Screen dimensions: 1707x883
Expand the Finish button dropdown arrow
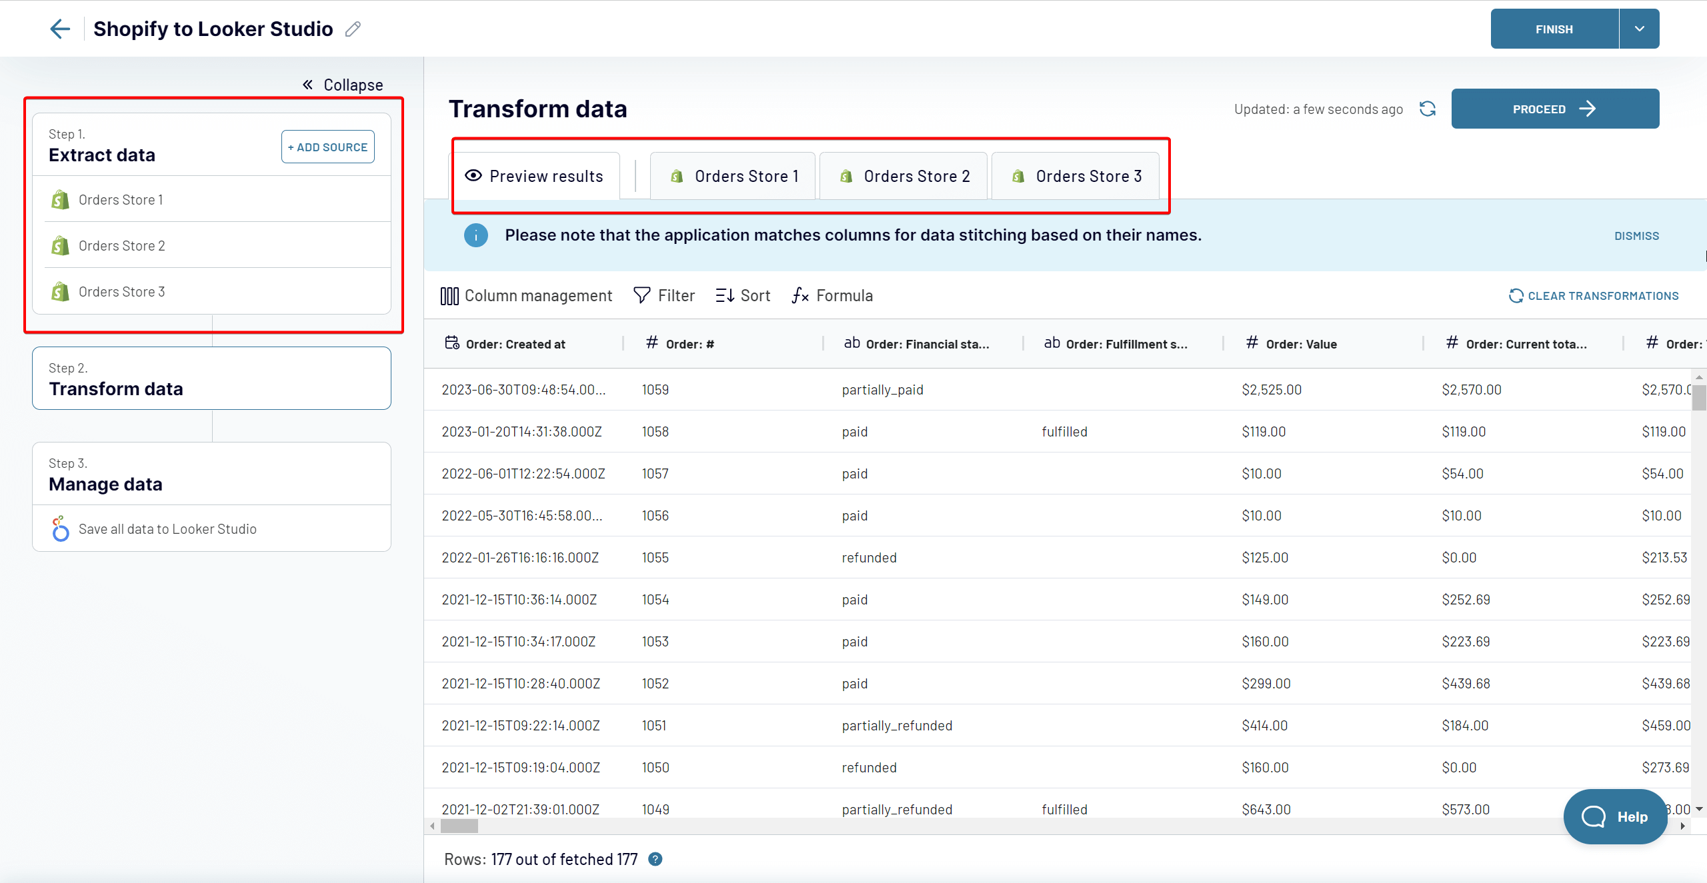click(1639, 29)
